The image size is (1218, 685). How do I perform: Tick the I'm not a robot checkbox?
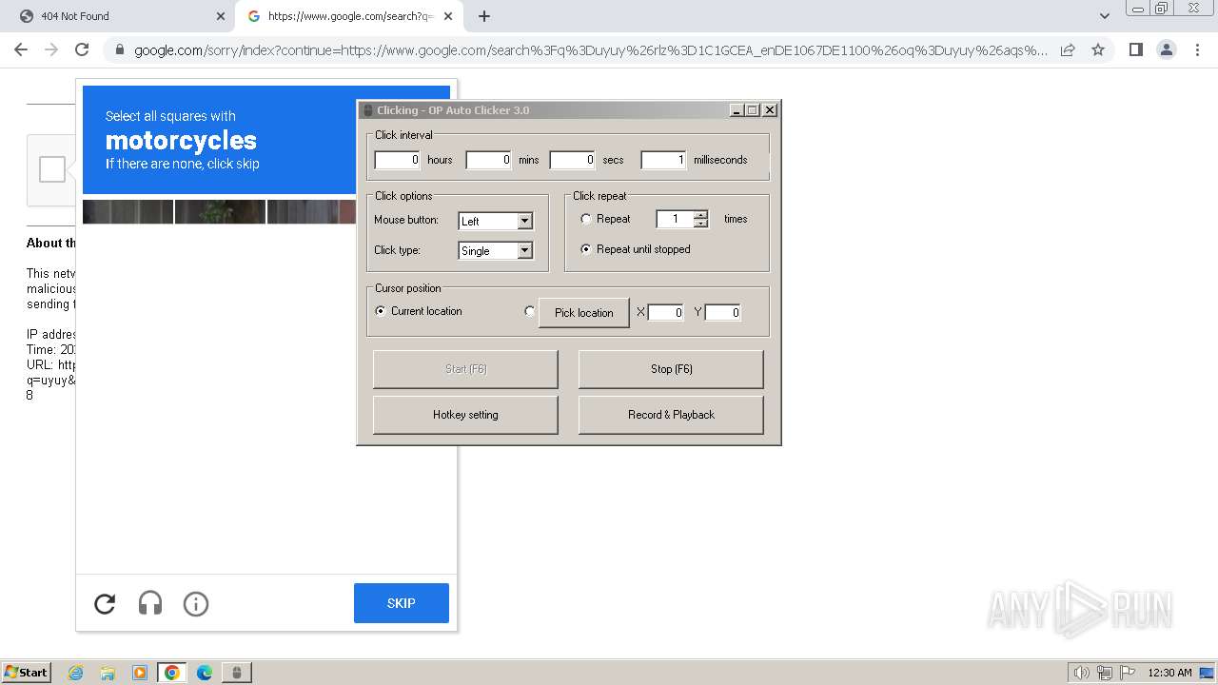(x=52, y=169)
